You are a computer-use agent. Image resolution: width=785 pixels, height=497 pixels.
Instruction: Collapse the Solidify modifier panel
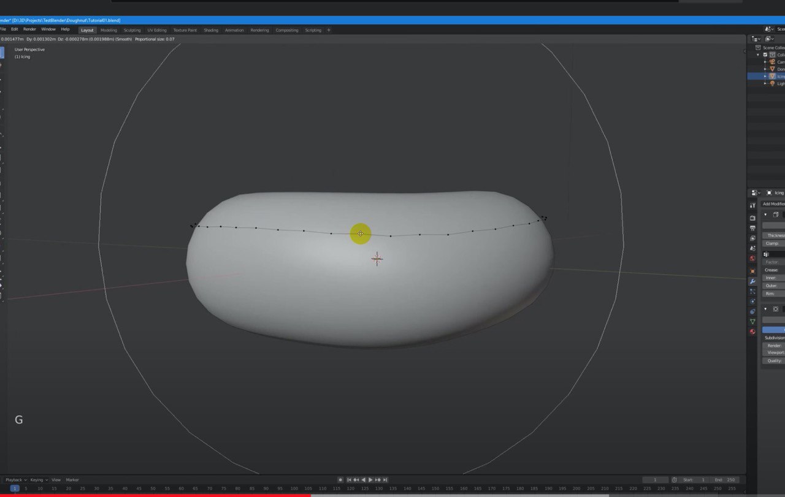(765, 214)
